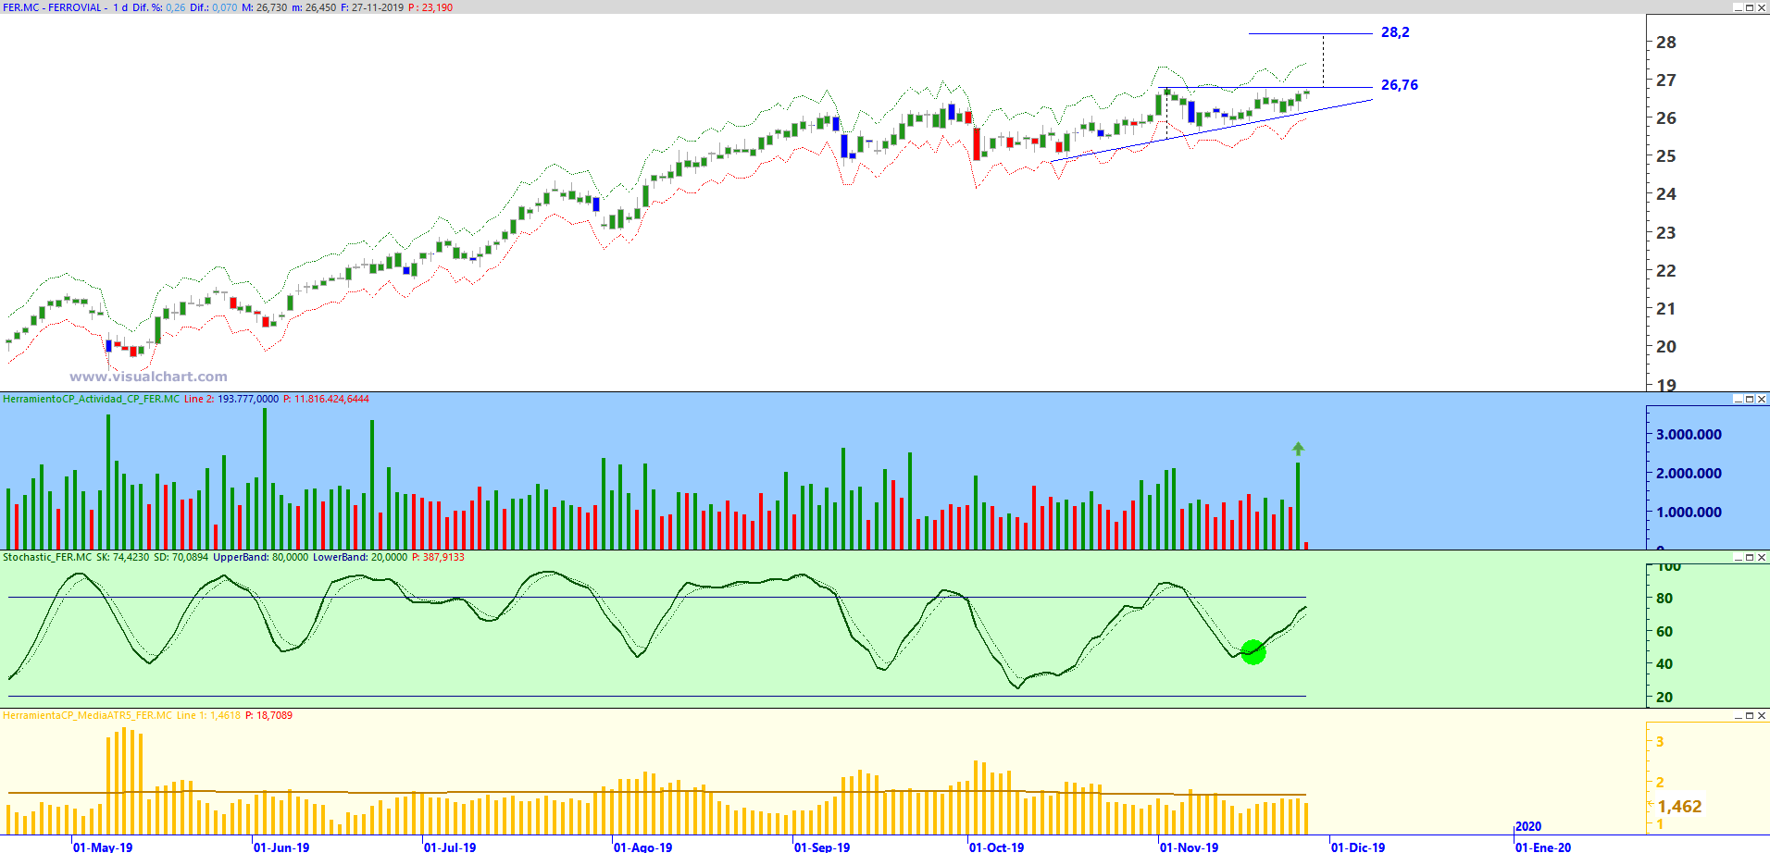Viewport: 1770px width, 853px height.
Task: Click the 01-Sep-19 date on the time axis
Action: (x=822, y=847)
